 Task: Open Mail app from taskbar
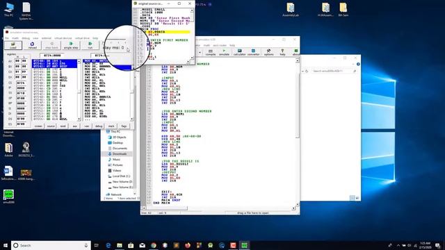142,245
